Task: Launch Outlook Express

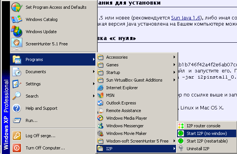Action: (137, 103)
